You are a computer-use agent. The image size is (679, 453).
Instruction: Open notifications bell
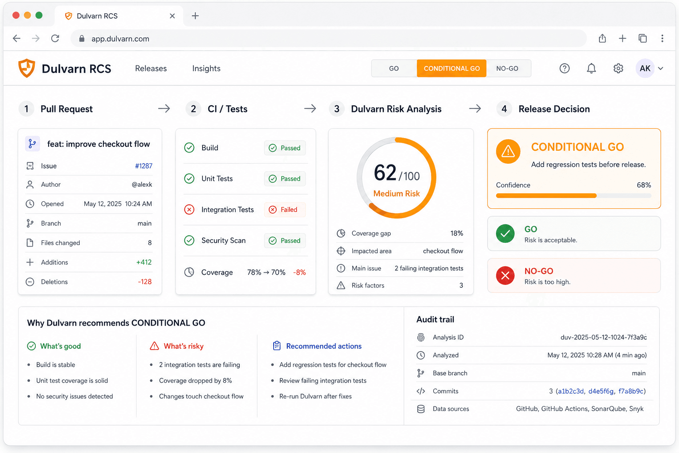[591, 69]
